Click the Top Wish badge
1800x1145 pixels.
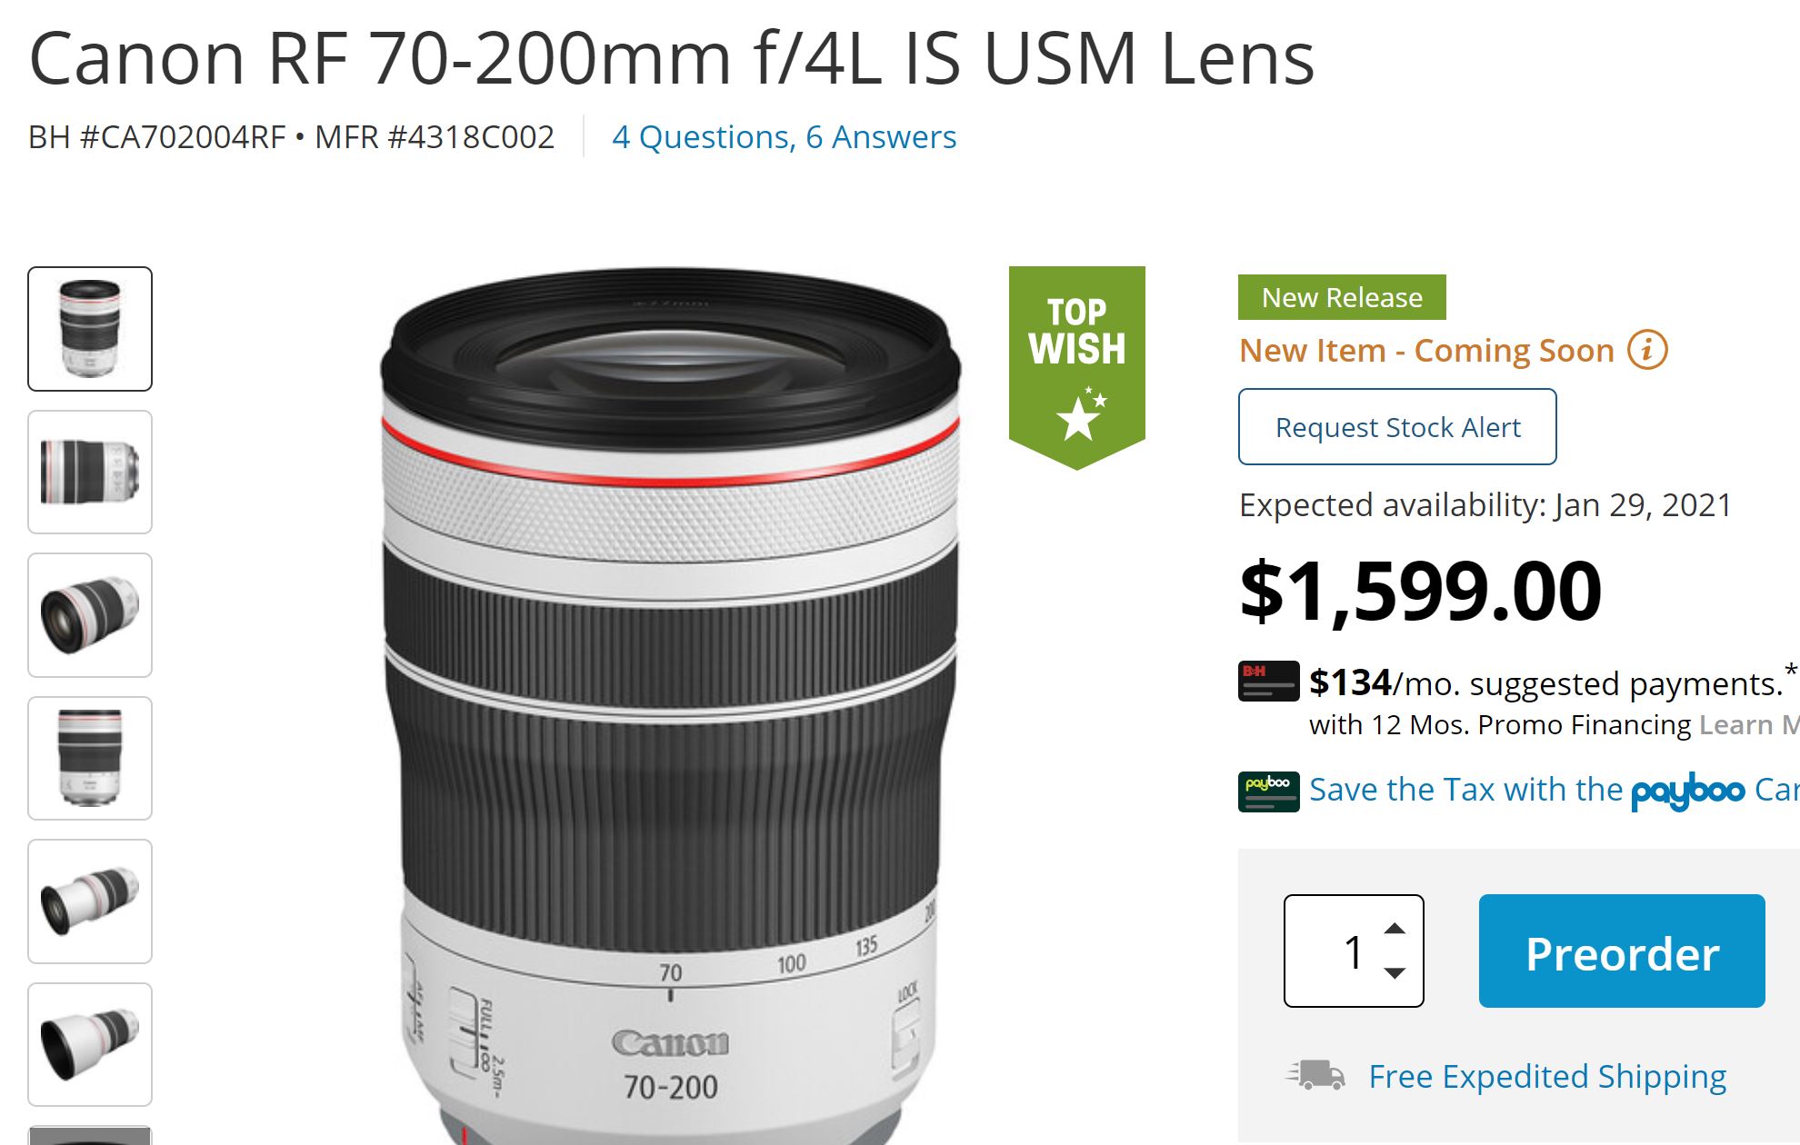tap(1076, 364)
